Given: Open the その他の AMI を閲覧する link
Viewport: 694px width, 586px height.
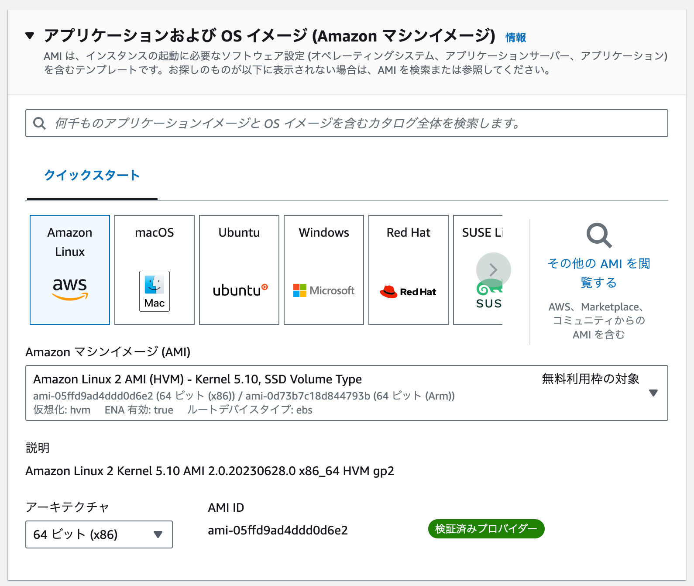Looking at the screenshot, I should coord(599,273).
